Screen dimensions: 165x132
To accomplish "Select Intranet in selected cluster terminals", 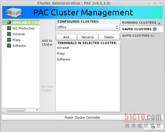I will coord(88,48).
